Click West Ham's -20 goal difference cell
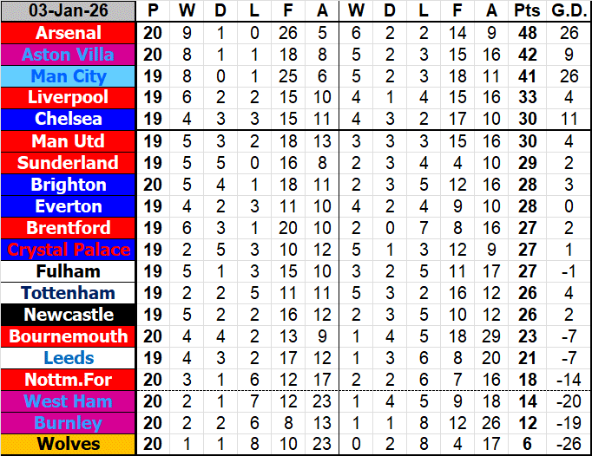Image resolution: width=592 pixels, height=456 pixels. [568, 401]
